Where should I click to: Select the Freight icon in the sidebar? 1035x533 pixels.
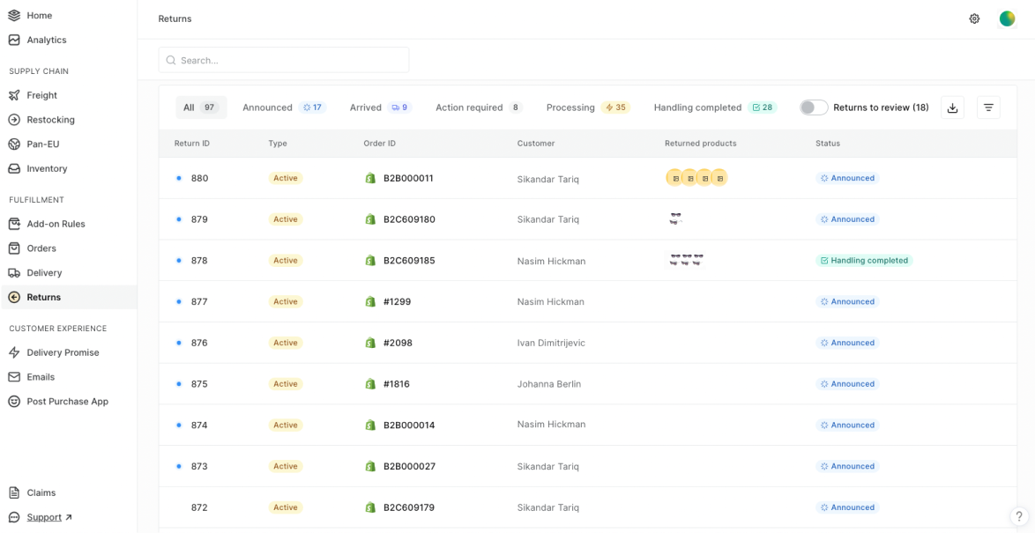(x=12, y=94)
